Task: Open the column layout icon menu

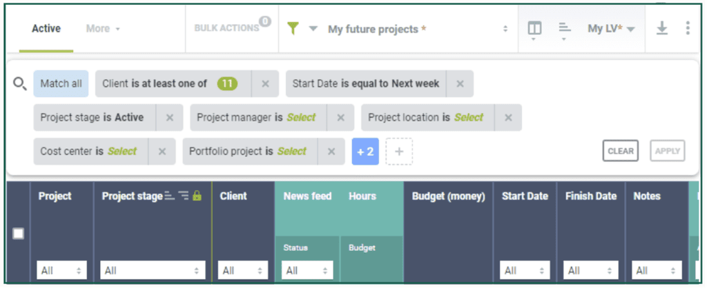Action: (x=534, y=29)
